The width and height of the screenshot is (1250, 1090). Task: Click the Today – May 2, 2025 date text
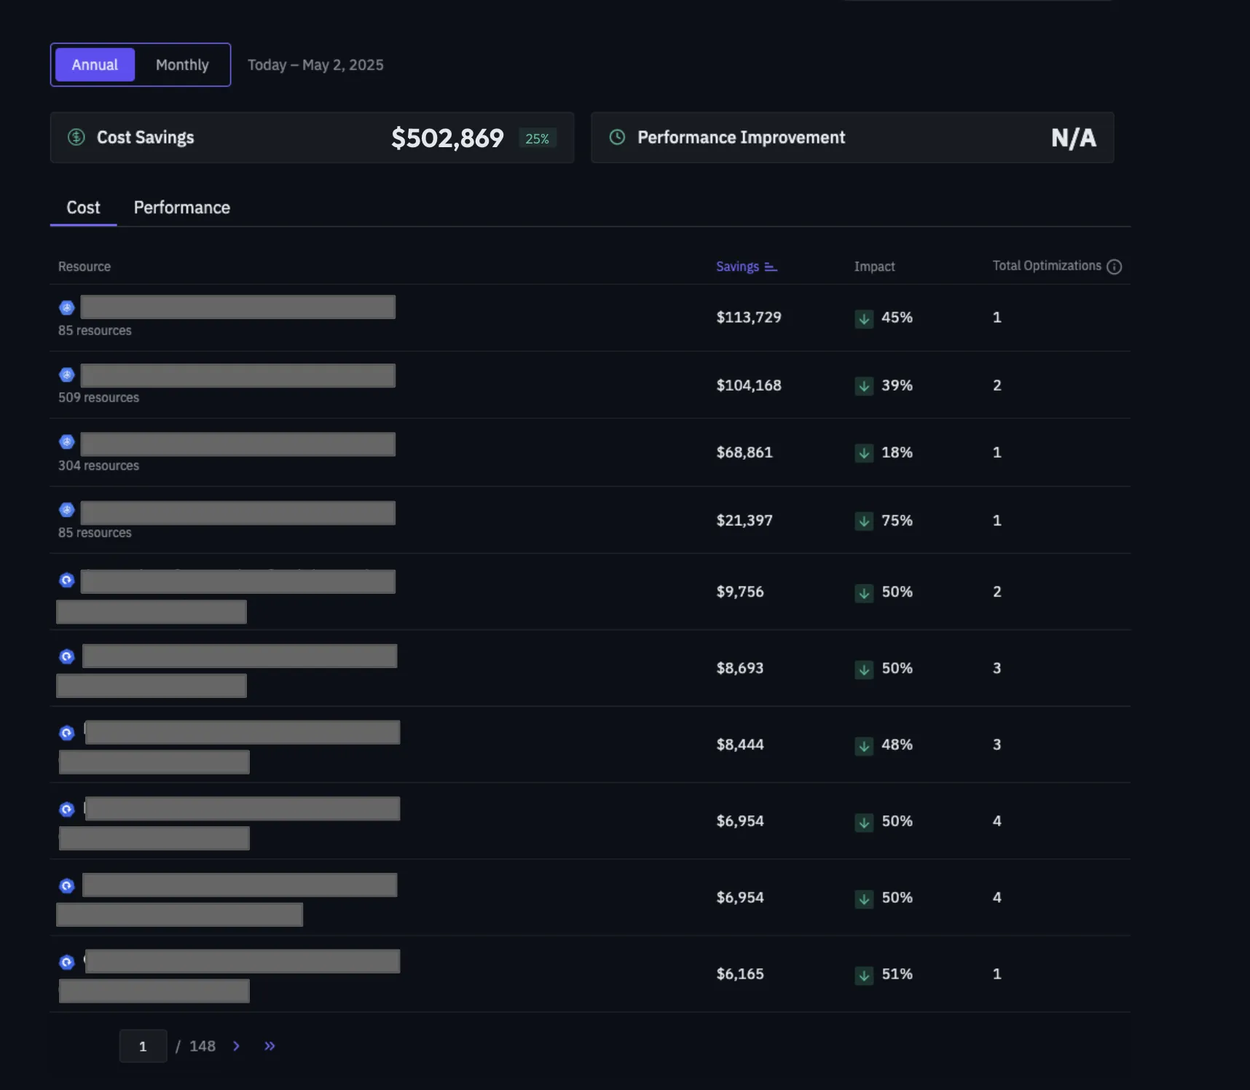pyautogui.click(x=315, y=65)
